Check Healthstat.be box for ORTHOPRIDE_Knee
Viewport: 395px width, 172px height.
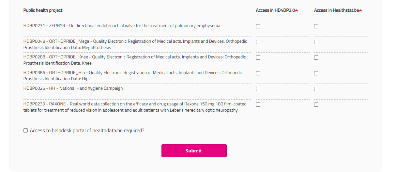[x=316, y=58]
